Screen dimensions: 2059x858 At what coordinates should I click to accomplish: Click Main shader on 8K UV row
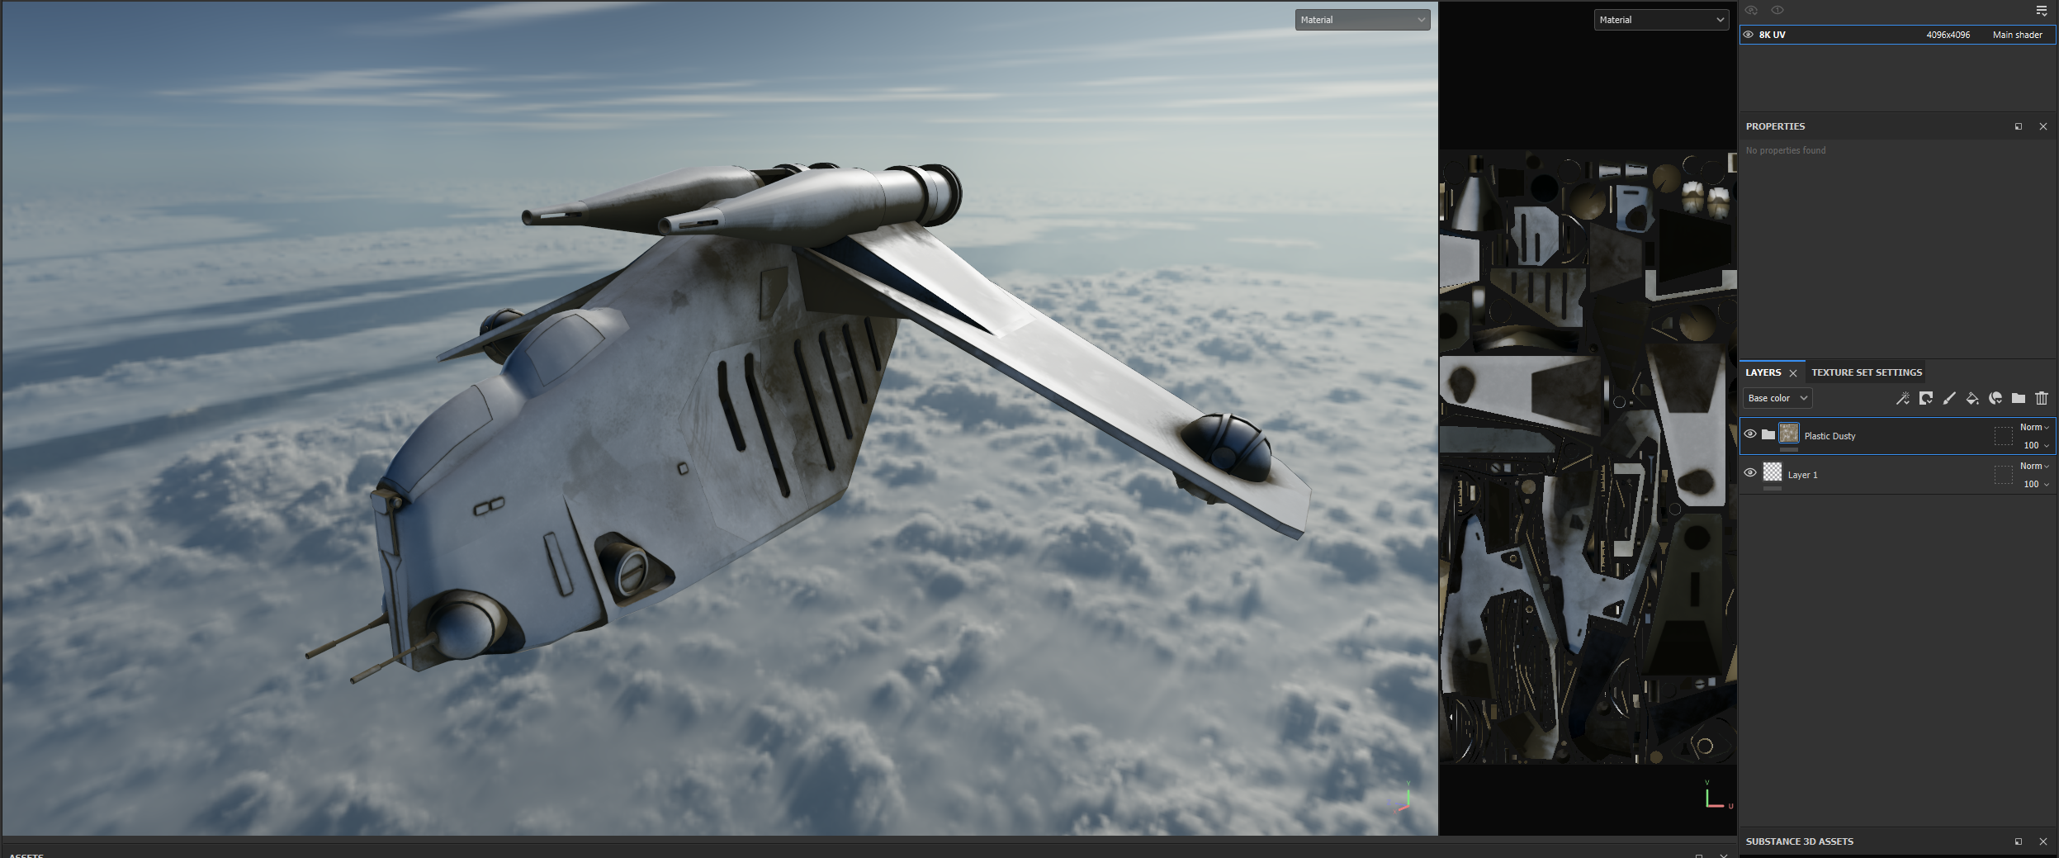tap(2017, 35)
